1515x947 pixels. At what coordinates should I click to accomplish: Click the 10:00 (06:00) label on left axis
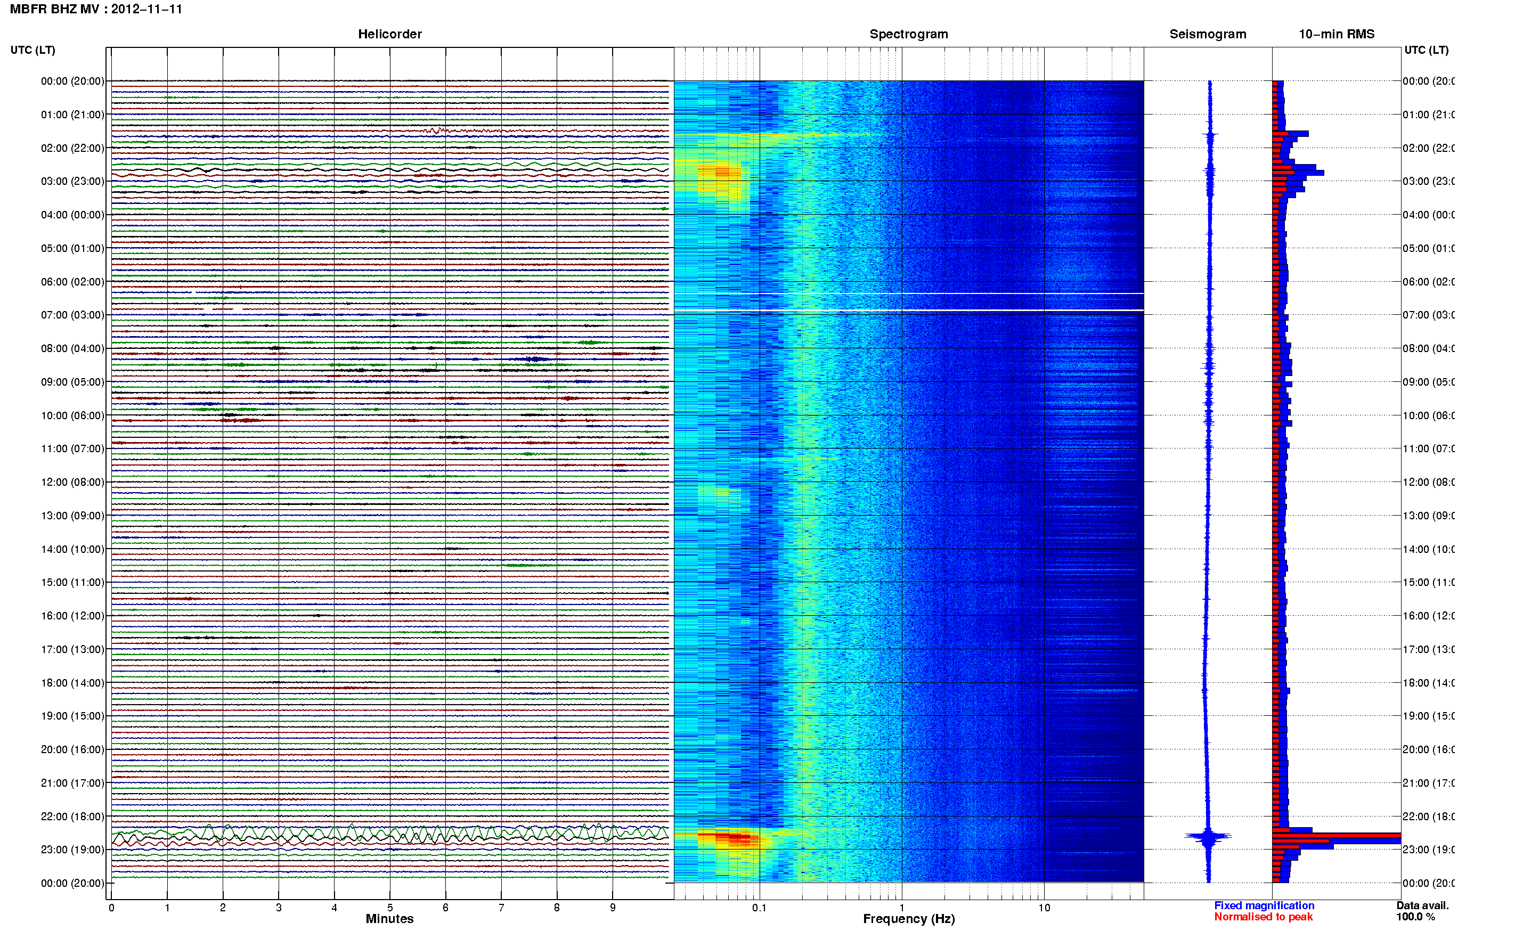coord(72,416)
